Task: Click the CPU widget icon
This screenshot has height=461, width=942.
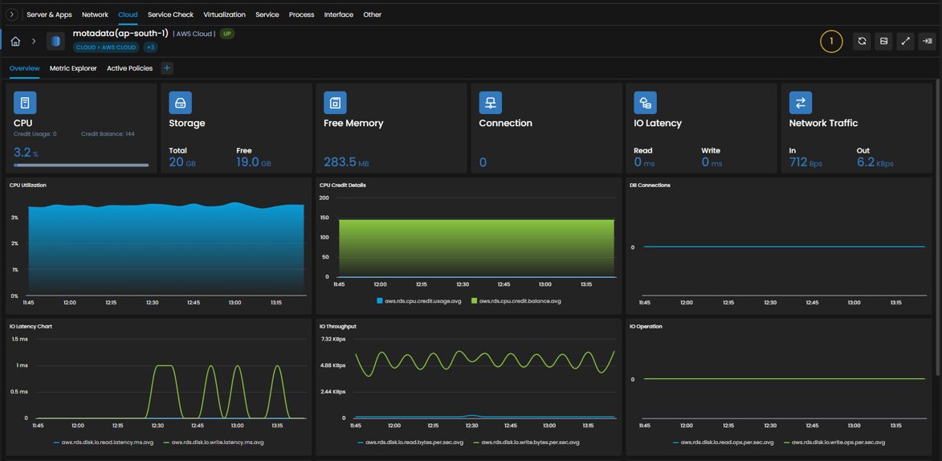Action: pos(25,103)
